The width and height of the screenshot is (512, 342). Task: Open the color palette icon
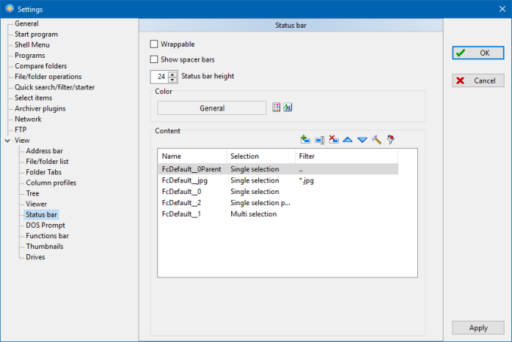(276, 107)
